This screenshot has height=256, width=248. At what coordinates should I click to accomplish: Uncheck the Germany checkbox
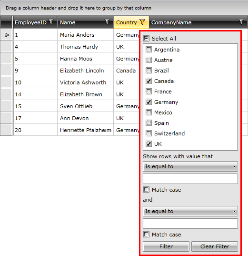149,102
